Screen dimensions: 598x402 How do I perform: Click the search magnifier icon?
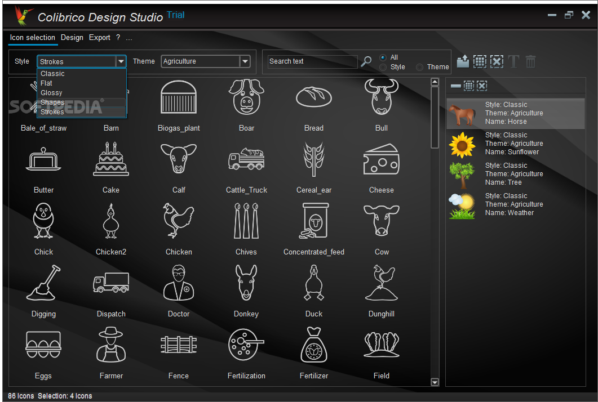[x=366, y=61]
